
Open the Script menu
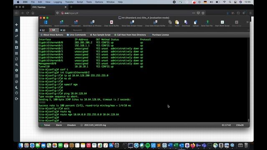(80, 2)
